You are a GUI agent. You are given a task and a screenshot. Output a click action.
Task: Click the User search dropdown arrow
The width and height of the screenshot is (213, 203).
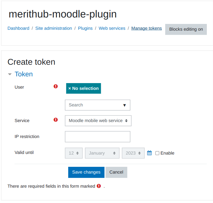click(x=124, y=105)
